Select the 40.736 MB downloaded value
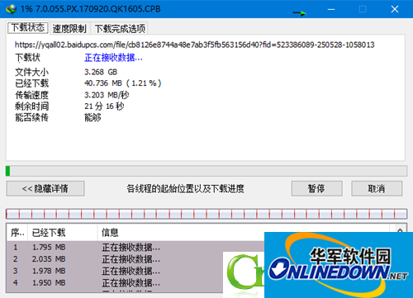 (x=123, y=83)
